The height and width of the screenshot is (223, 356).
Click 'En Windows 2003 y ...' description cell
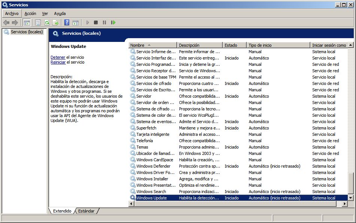point(199,153)
